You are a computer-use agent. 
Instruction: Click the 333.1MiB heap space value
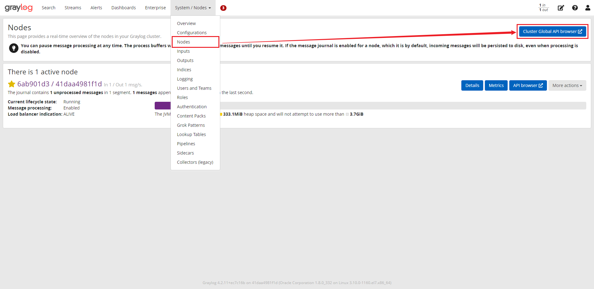pyautogui.click(x=233, y=114)
